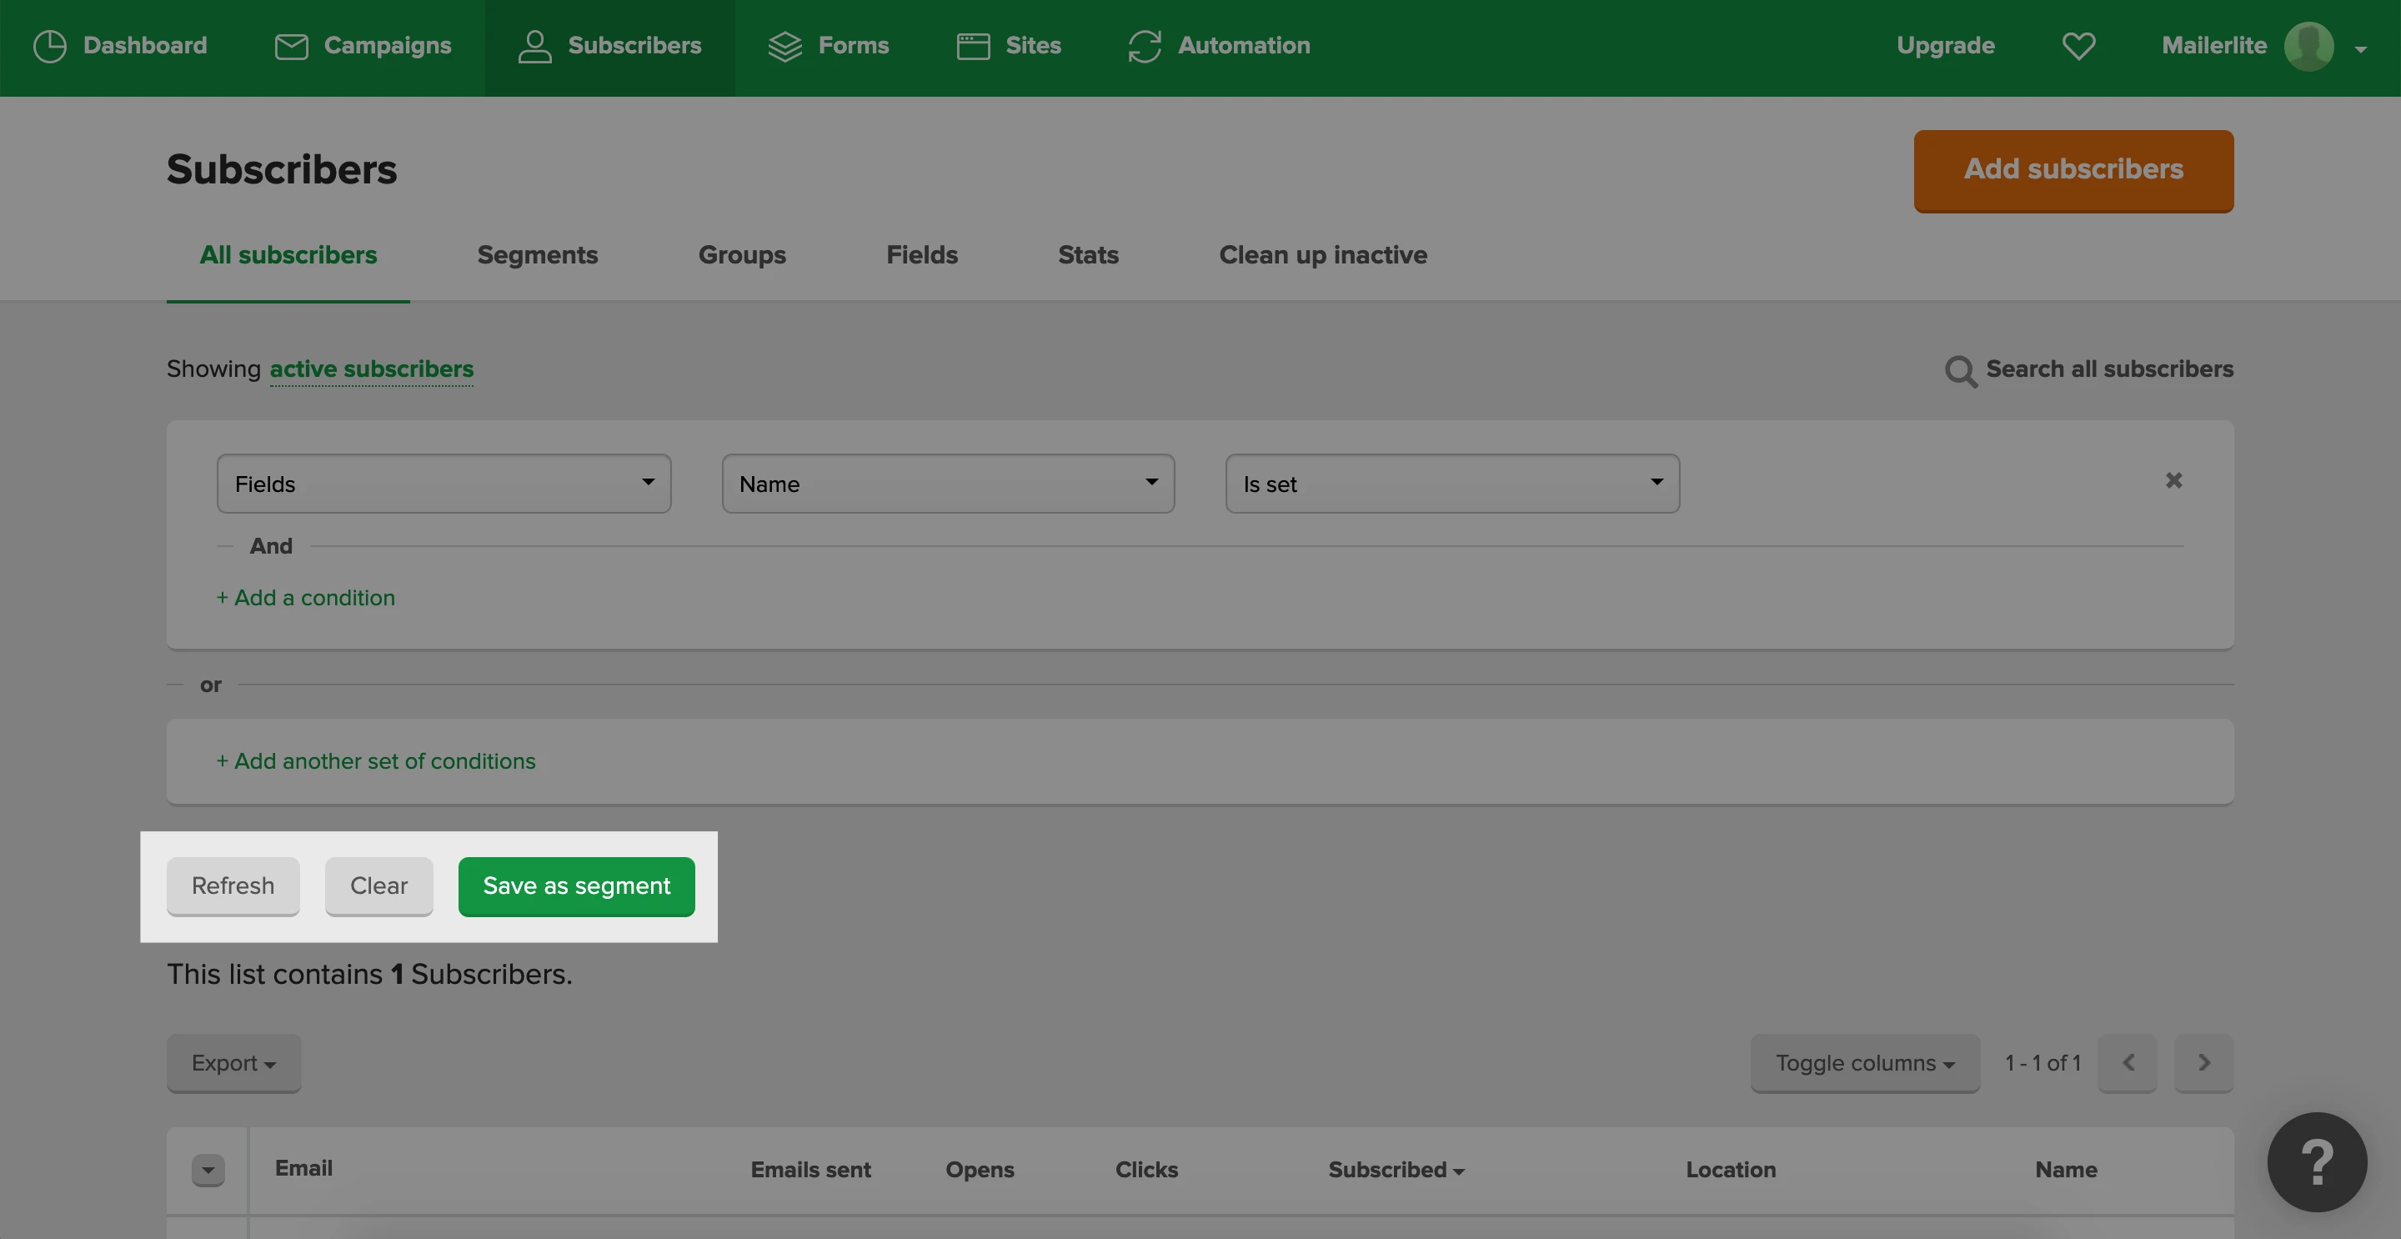Go to next page with right chevron
This screenshot has width=2401, height=1239.
(2203, 1063)
